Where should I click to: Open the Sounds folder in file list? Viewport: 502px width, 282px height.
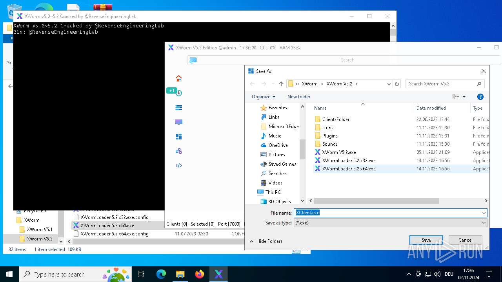point(330,144)
